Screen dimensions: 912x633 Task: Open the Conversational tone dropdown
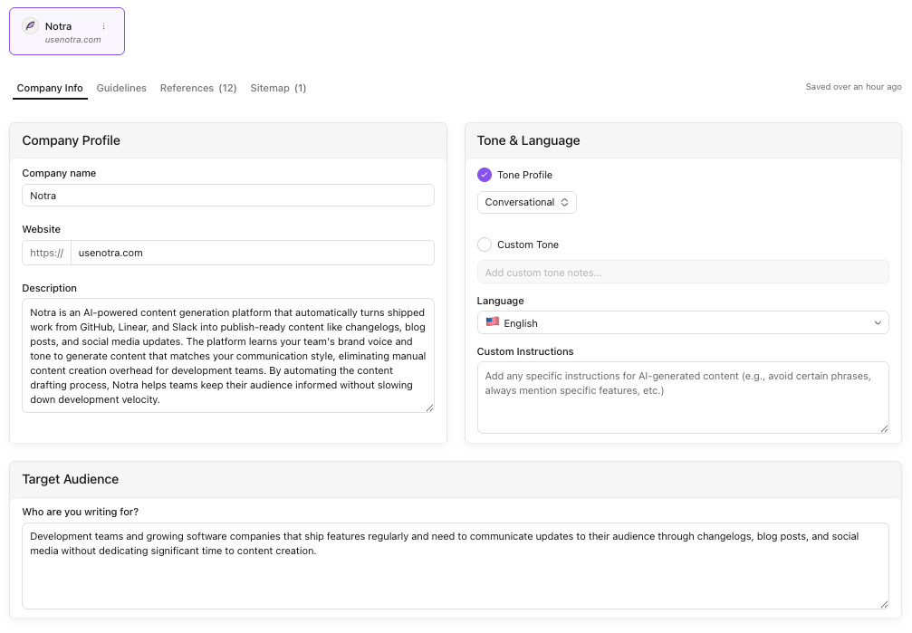[526, 203]
